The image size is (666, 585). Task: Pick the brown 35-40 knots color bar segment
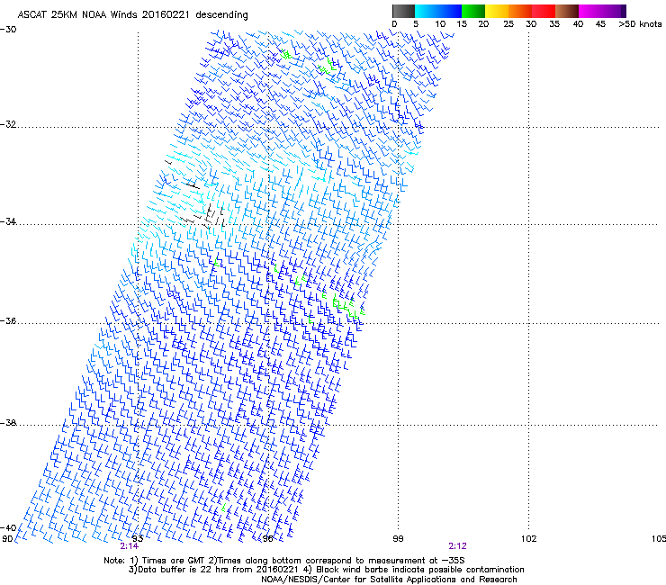[x=567, y=11]
